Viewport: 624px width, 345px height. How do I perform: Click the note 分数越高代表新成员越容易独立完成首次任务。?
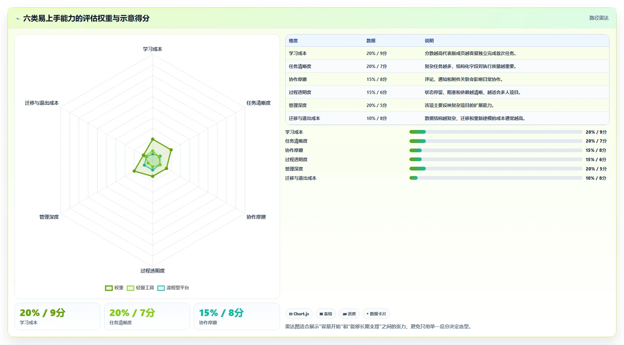click(471, 53)
